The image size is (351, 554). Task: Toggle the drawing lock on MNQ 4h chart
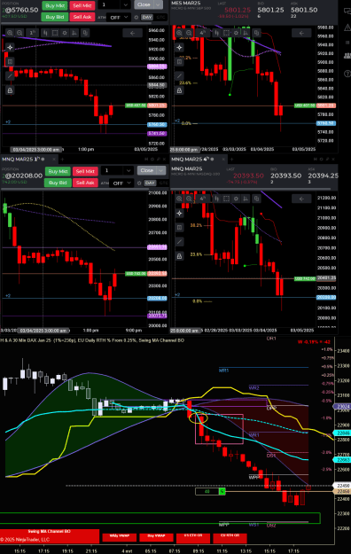(180, 256)
